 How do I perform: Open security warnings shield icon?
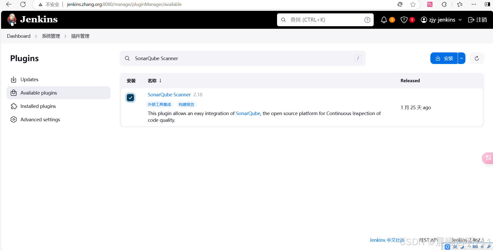click(x=404, y=20)
